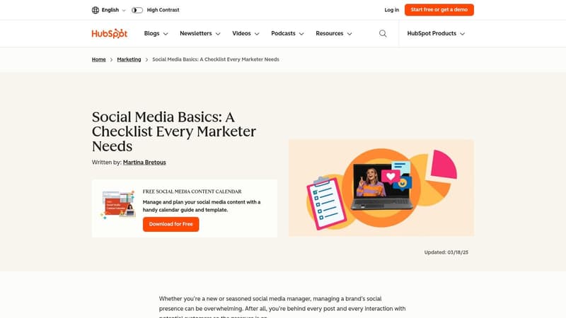
Task: Click the article hero illustration
Action: point(381,188)
